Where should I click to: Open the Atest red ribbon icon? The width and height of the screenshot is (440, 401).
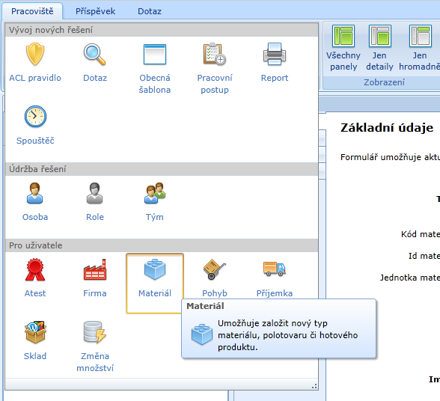[x=35, y=269]
